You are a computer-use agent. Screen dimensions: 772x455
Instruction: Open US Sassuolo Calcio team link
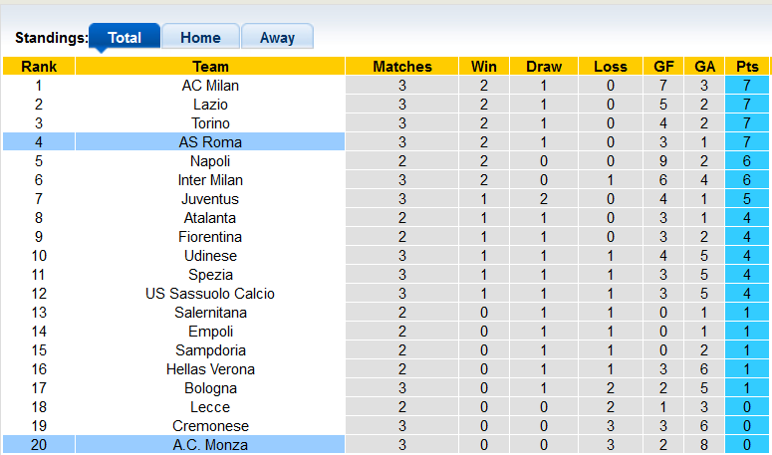[210, 294]
